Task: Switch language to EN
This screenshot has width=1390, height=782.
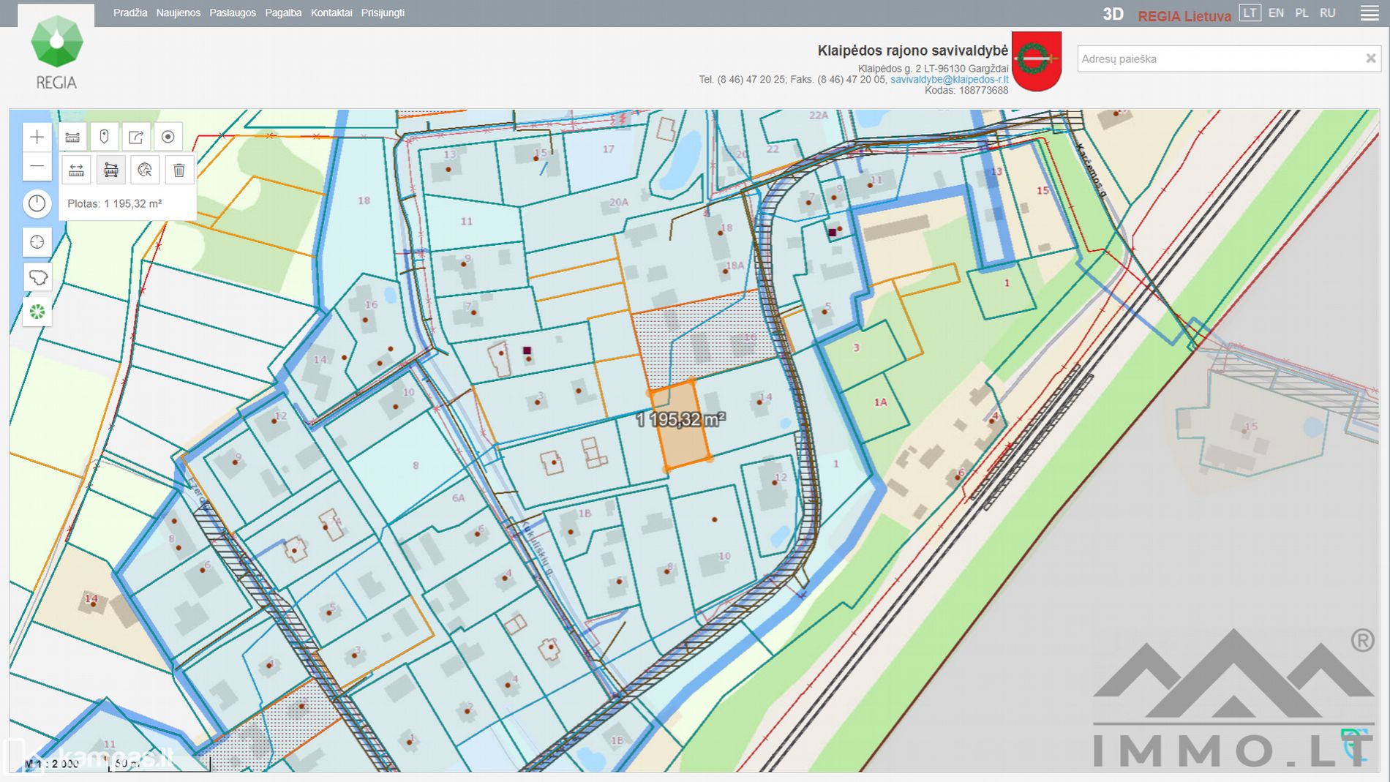Action: point(1276,13)
